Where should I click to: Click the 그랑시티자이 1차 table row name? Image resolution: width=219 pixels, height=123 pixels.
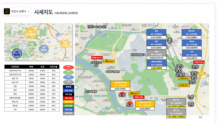pos(15,71)
